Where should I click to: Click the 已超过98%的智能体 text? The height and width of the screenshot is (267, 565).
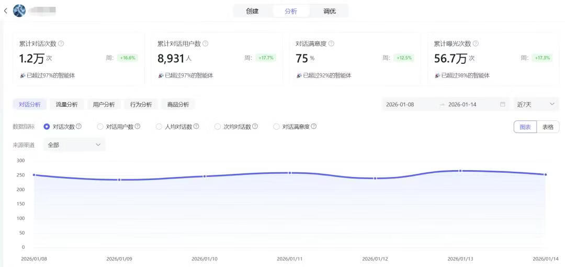tap(465, 76)
